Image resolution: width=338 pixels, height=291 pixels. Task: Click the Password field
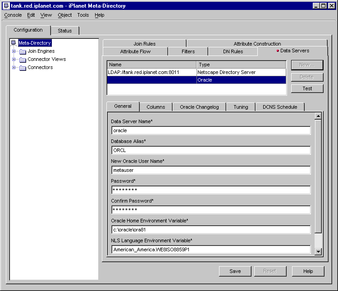tap(211, 190)
